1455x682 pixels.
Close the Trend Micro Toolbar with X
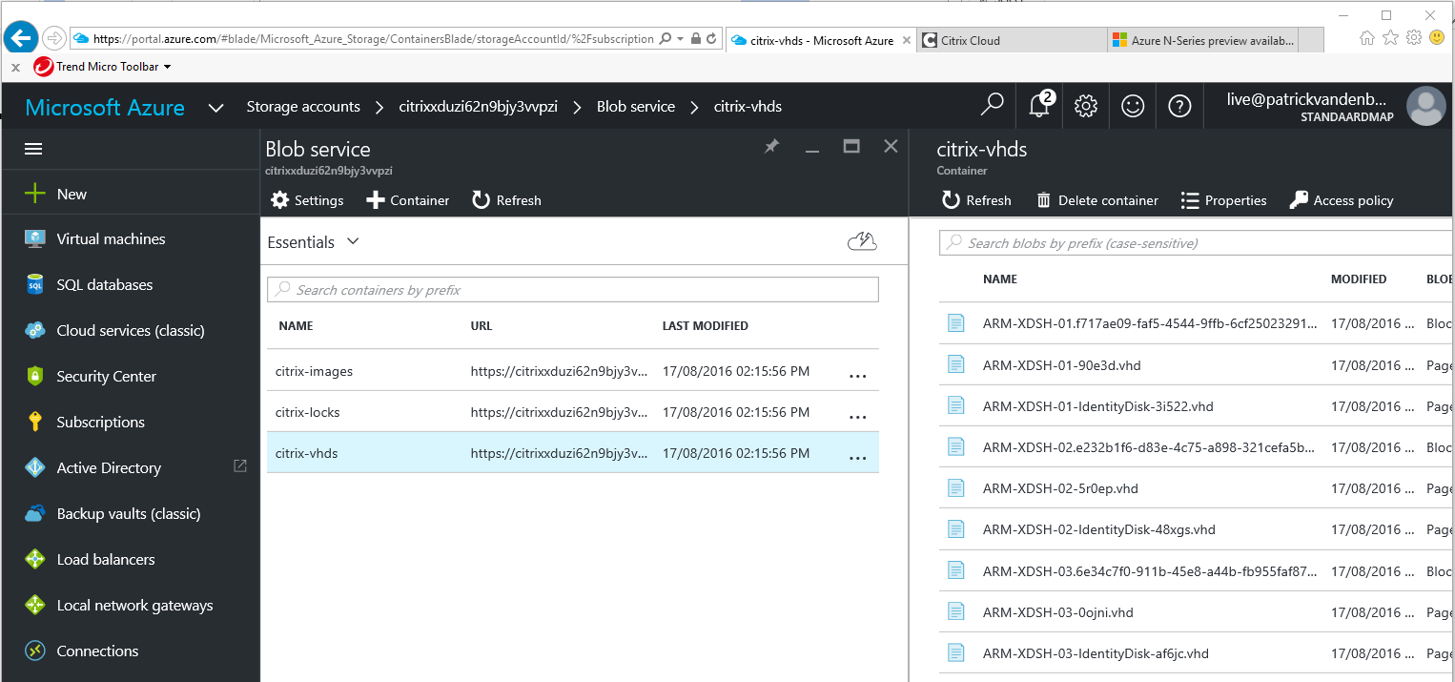15,68
